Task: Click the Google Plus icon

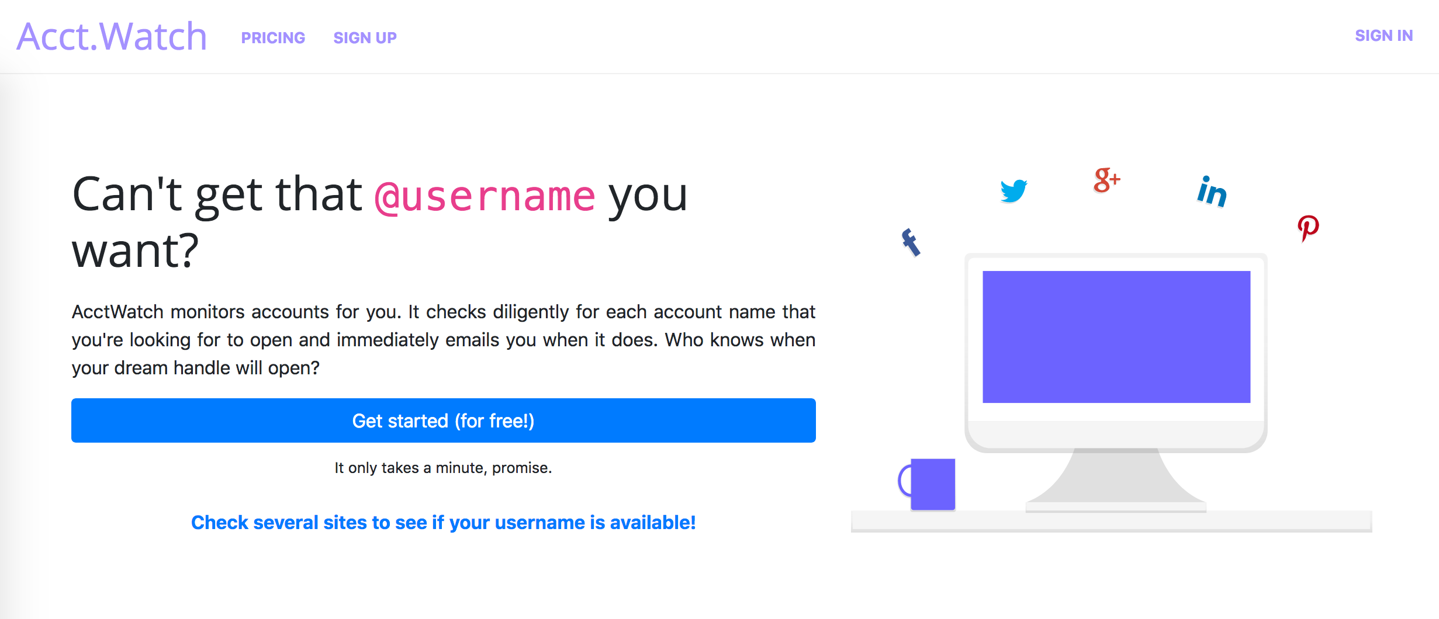Action: [1106, 180]
